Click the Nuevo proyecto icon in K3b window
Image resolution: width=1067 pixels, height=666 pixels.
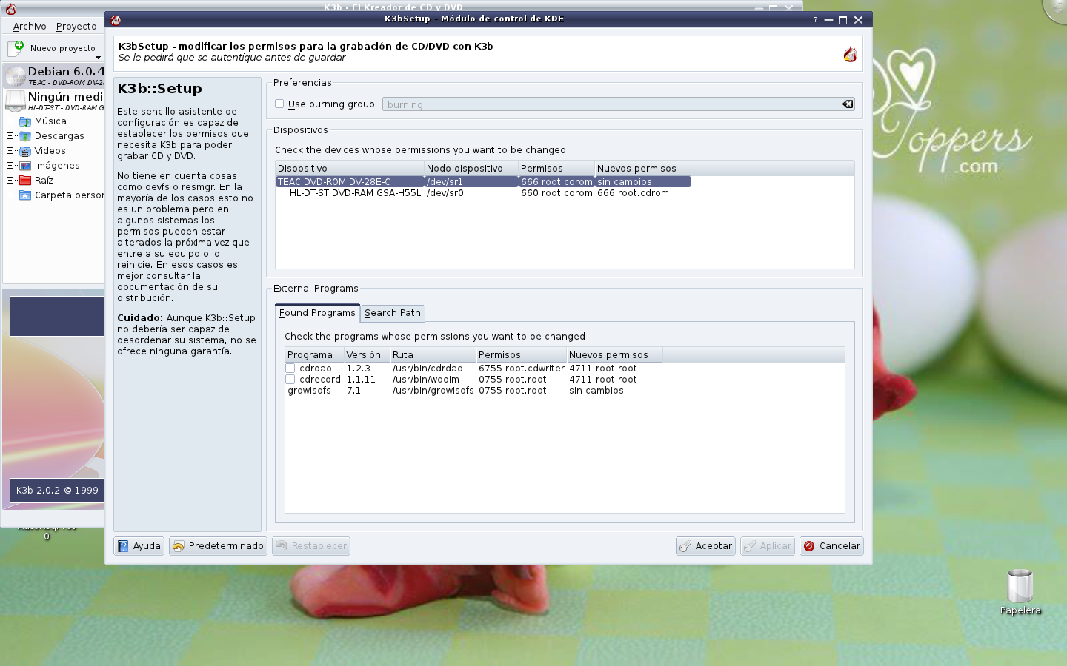tap(16, 48)
